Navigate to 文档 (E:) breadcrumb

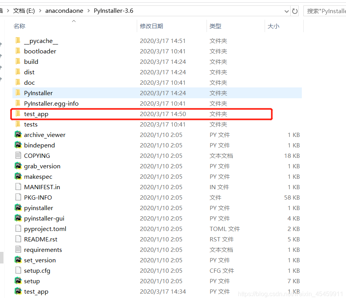[x=24, y=11]
